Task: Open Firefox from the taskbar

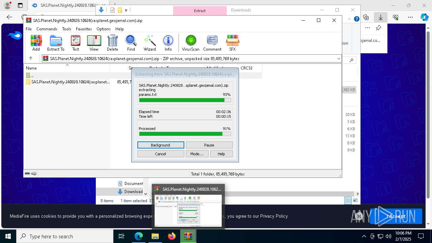Action: coord(172,236)
